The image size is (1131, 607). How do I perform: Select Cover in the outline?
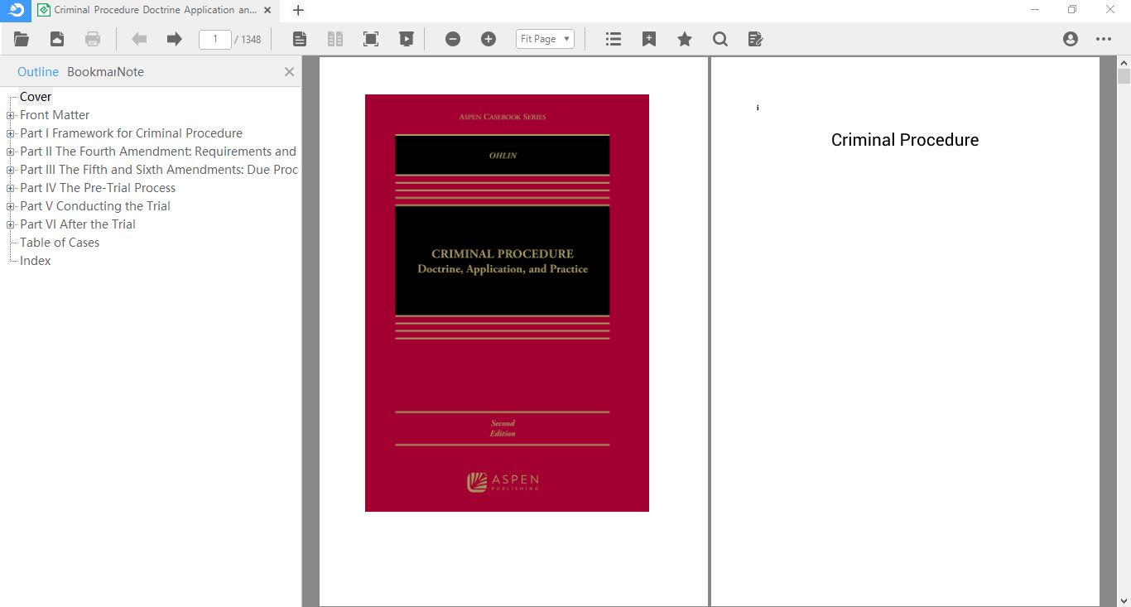[36, 97]
